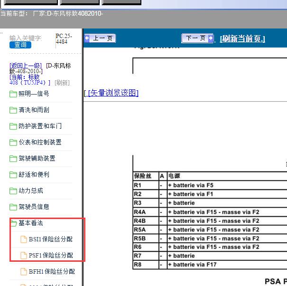The width and height of the screenshot is (287, 286).
Task: Select cell '+ batterie via F17'
Action: (x=192, y=265)
